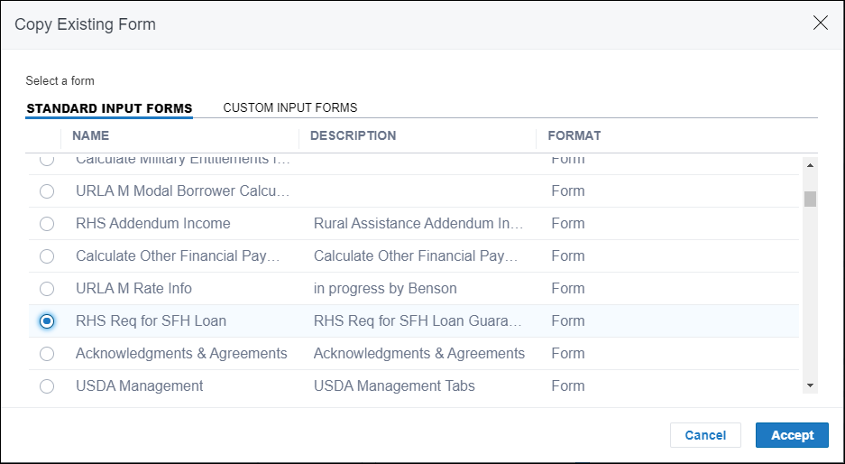Sort by the Description column header

(353, 135)
